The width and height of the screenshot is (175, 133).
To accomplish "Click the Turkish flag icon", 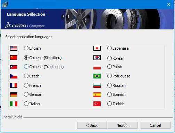I will (97, 104).
